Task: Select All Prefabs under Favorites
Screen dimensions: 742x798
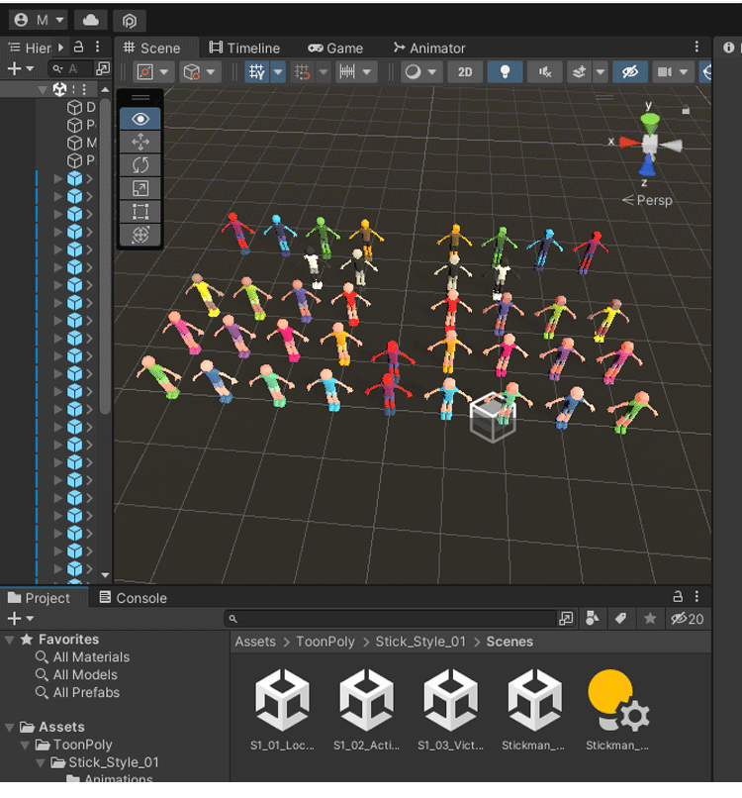Action: (85, 693)
